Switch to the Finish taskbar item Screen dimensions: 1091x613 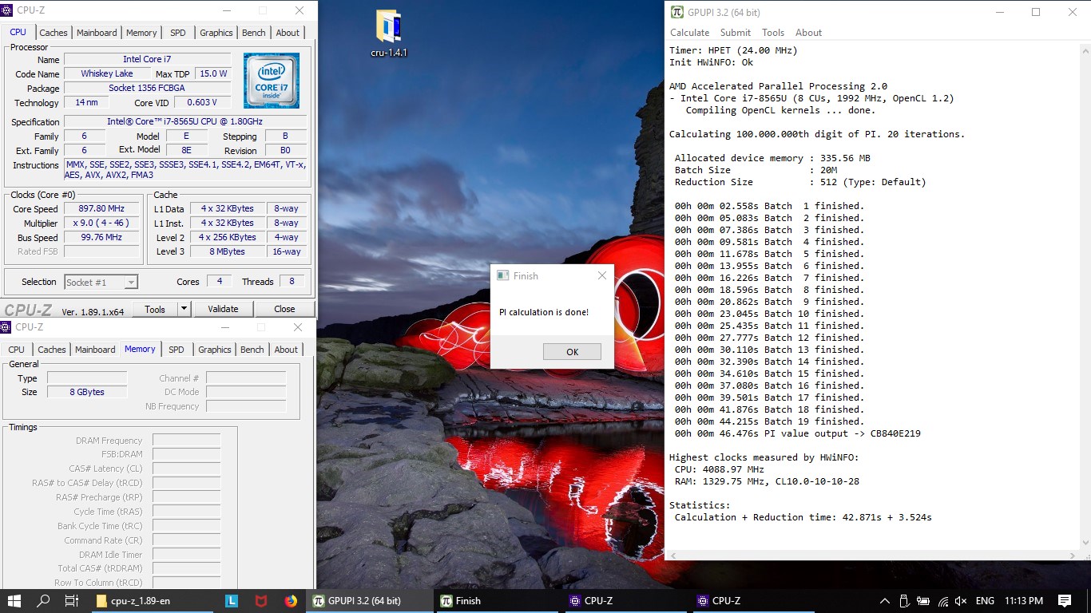498,601
